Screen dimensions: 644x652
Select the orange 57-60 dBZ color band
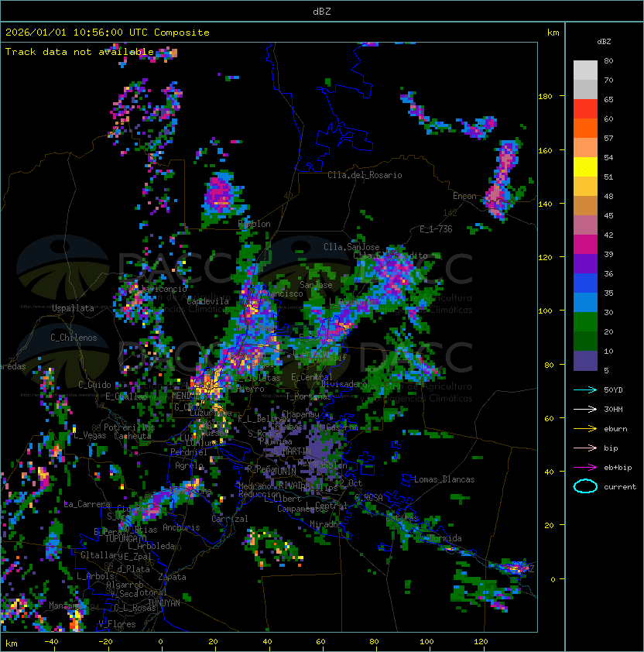[x=585, y=128]
